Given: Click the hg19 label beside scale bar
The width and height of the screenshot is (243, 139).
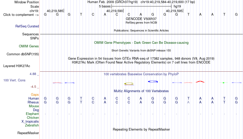Looking at the screenshot, I should pos(177,6).
